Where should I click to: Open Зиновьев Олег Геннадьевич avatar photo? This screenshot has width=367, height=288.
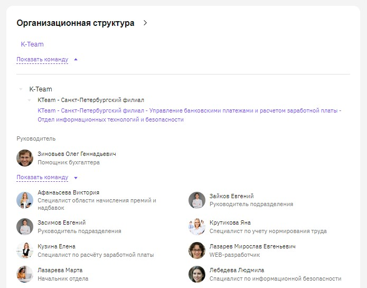coord(25,158)
